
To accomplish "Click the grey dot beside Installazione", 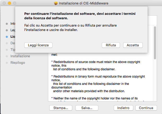I will pyautogui.click(x=7, y=56).
